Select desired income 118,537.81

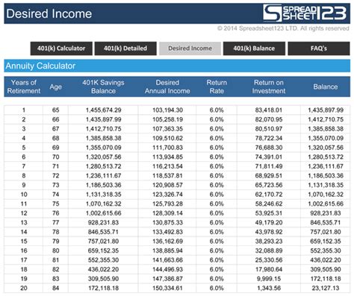click(167, 176)
